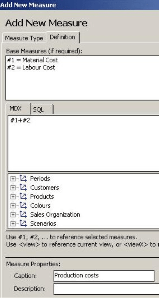The image size is (159, 298).
Task: Select the Definition tab
Action: [x=63, y=37]
